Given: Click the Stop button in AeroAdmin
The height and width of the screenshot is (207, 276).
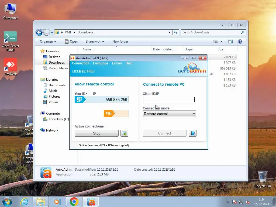Looking at the screenshot, I should 97,133.
